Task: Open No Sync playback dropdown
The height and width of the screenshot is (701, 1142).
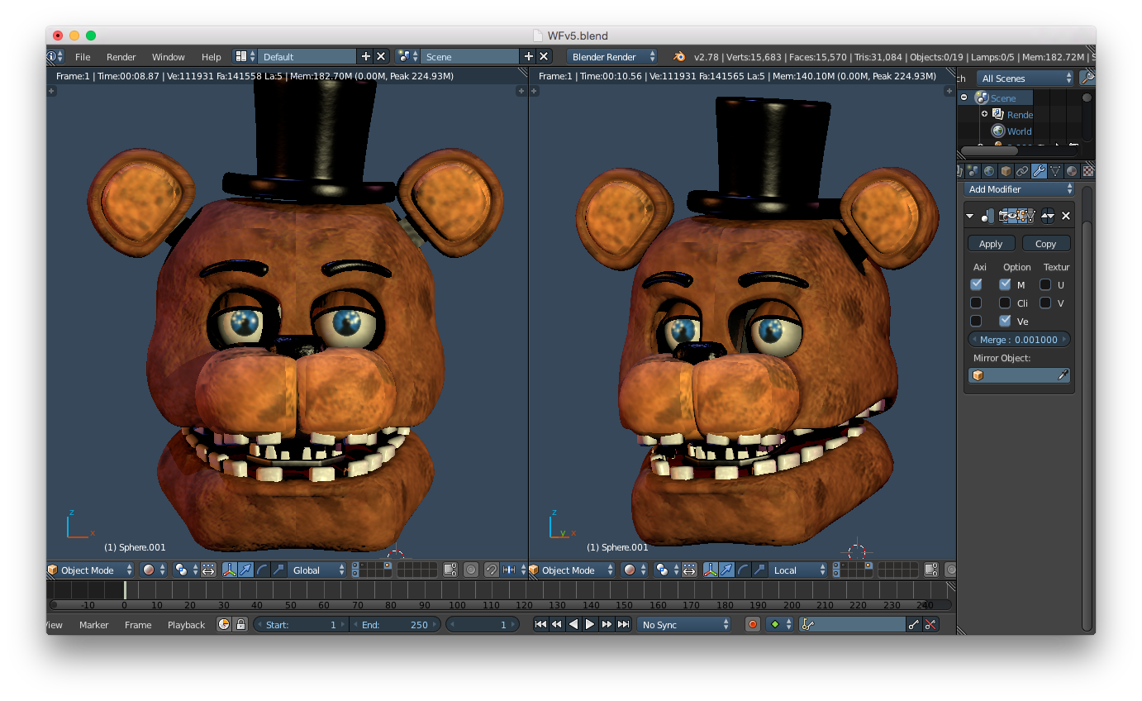Action: tap(685, 624)
